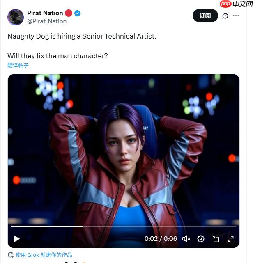253x263 pixels.
Task: Click the 订阅 subscribe button
Action: tap(205, 16)
